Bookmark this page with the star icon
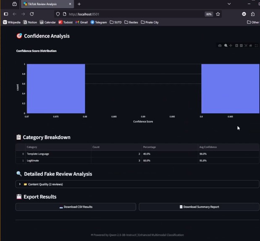260x241 pixels. pyautogui.click(x=218, y=14)
